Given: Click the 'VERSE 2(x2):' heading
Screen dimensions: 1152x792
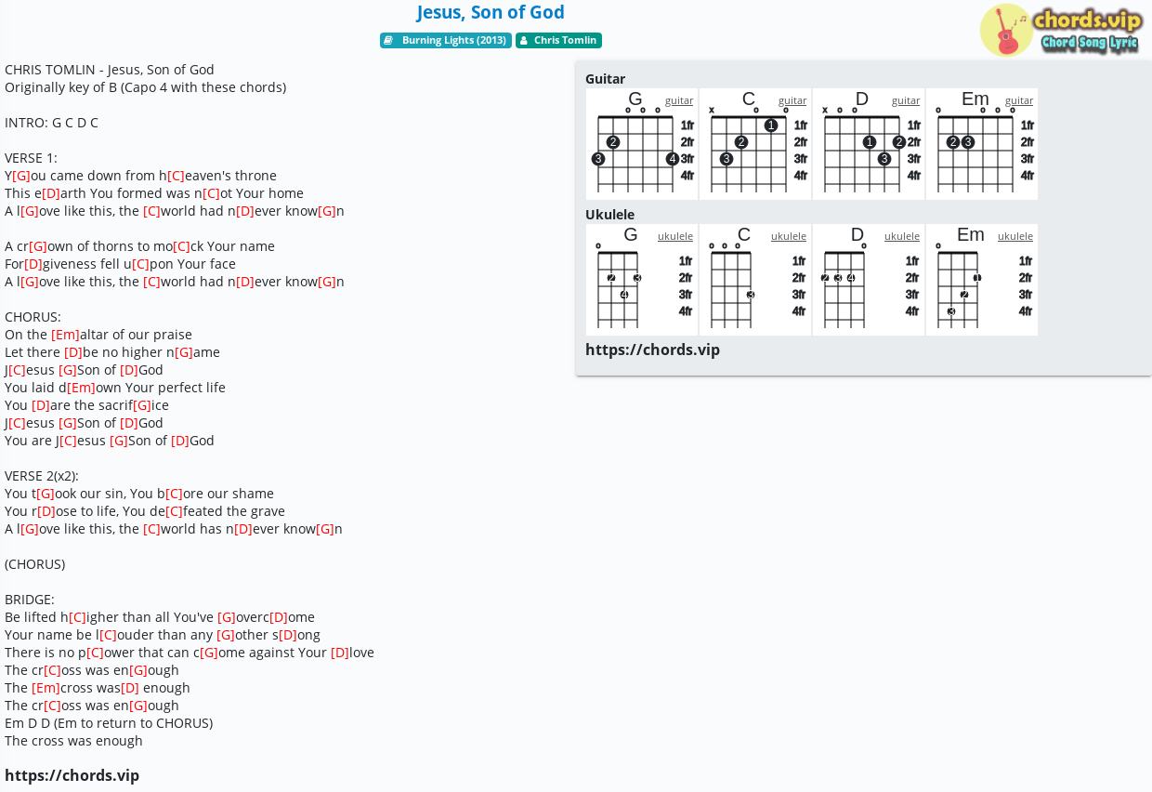Looking at the screenshot, I should (x=42, y=476).
